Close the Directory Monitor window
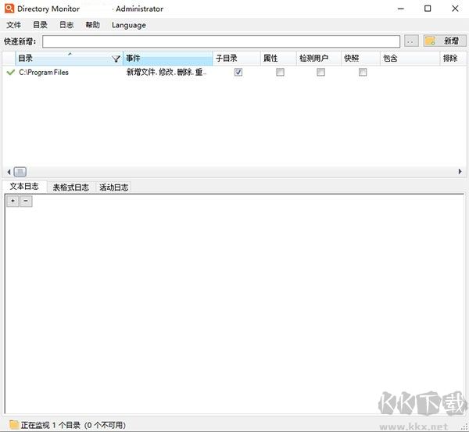Screen dimensions: 469x432 point(455,9)
